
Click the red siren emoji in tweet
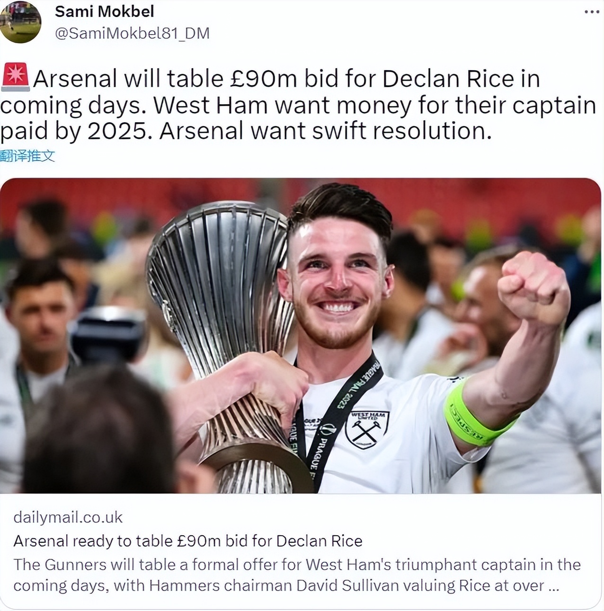click(15, 77)
